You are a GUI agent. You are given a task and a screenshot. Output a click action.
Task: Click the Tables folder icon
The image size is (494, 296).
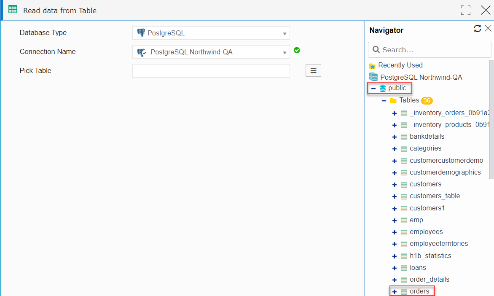click(393, 101)
